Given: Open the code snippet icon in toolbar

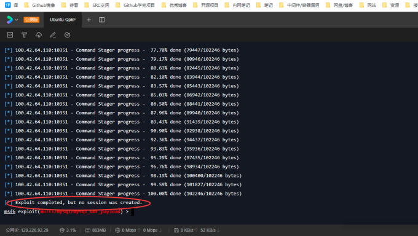Looking at the screenshot, I should click(x=10, y=35).
